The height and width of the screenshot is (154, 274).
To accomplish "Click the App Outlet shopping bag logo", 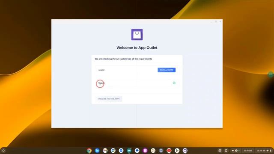I will pos(137,35).
